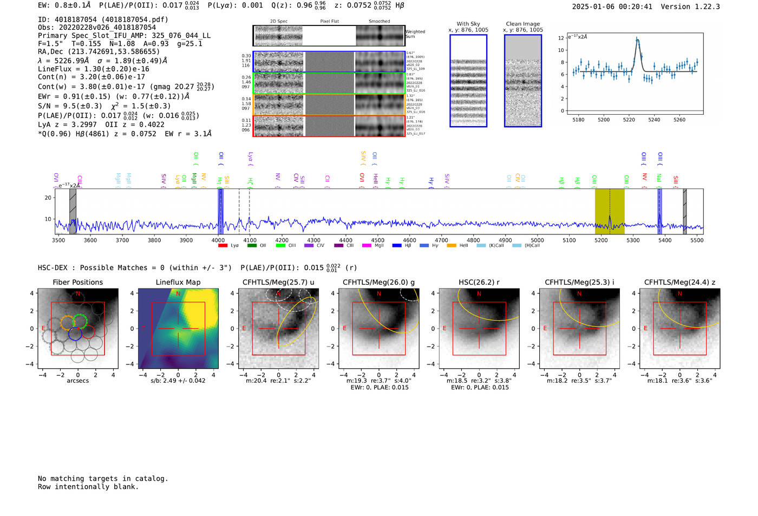This screenshot has width=758, height=516.
Task: Select the LyA z = 3.2997 value
Action: click(67, 125)
